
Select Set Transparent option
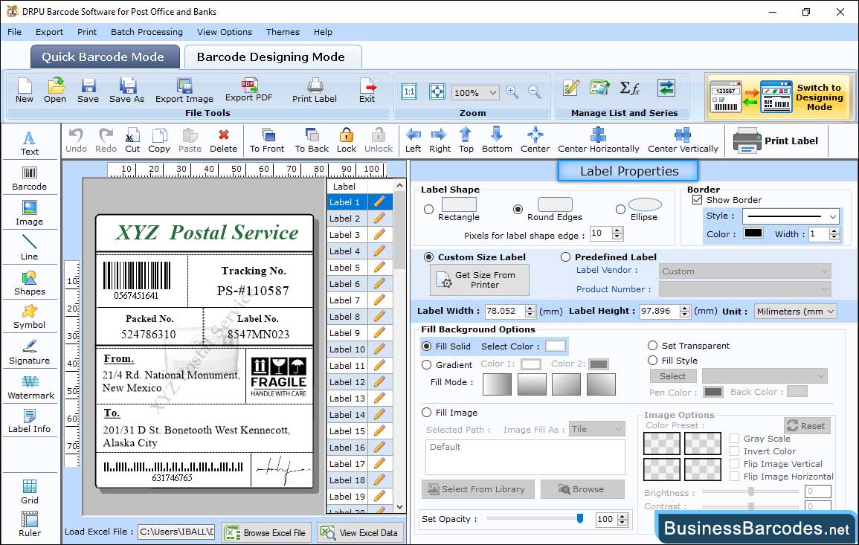pyautogui.click(x=652, y=346)
